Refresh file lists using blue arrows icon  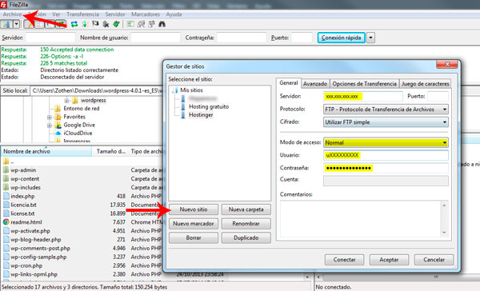pos(74,24)
